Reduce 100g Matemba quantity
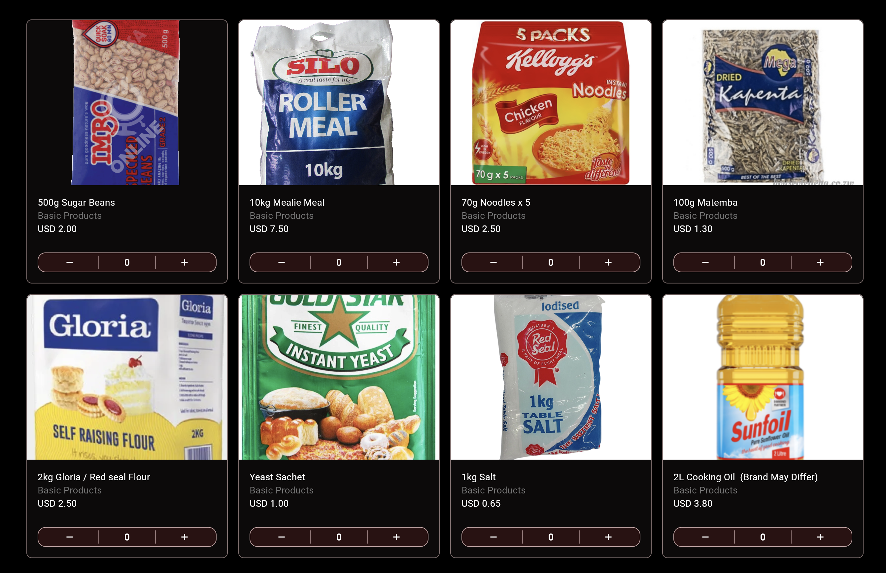The width and height of the screenshot is (886, 573). pyautogui.click(x=705, y=262)
